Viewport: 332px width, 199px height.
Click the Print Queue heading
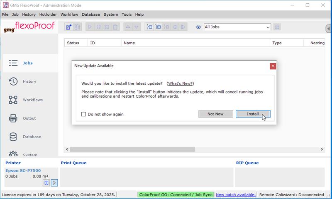[x=74, y=163]
